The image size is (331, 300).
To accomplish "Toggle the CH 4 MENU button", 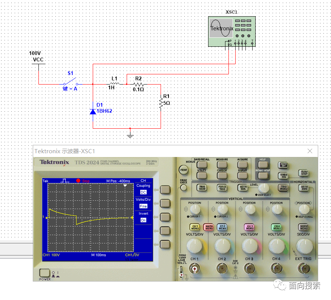I will (277, 227).
